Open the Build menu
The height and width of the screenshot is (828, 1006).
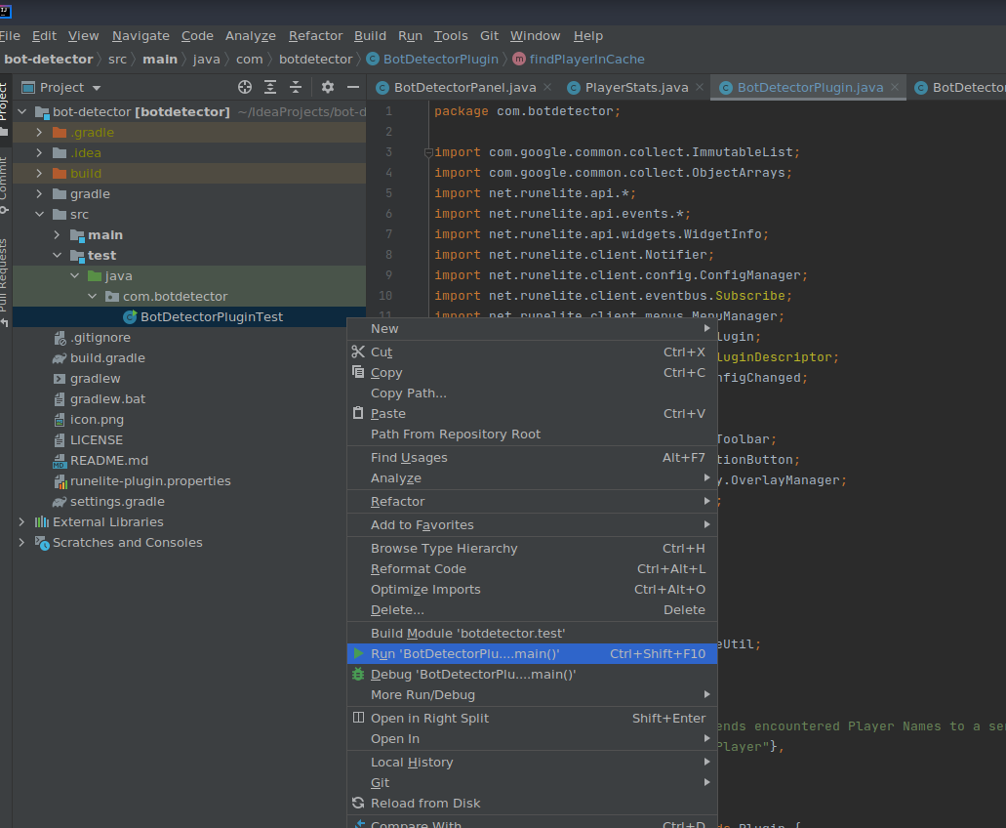pyautogui.click(x=370, y=36)
